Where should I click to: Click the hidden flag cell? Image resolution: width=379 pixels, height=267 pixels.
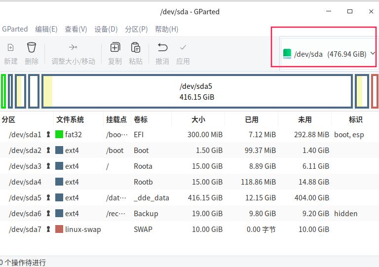[x=345, y=213]
